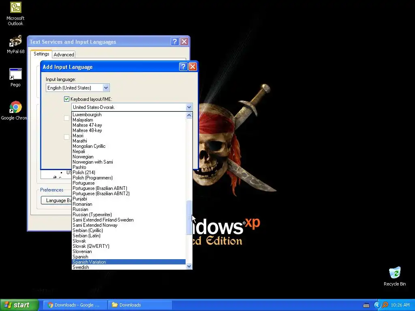Open Microsoft Outlook desktop icon

point(15,14)
